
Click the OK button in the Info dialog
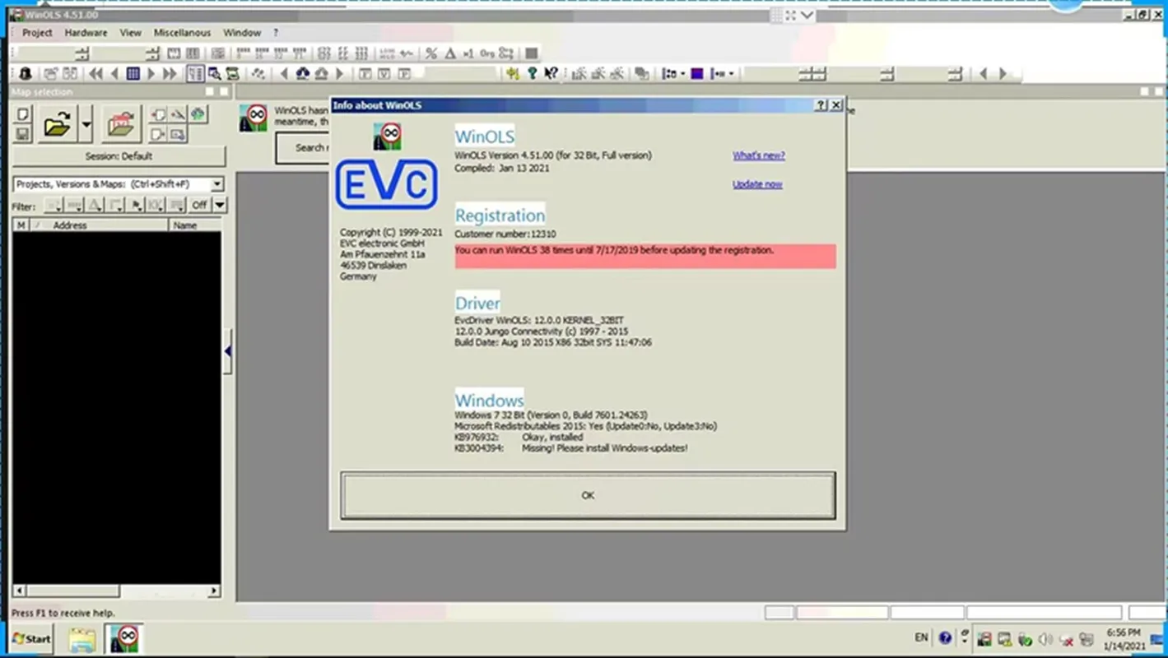[588, 495]
